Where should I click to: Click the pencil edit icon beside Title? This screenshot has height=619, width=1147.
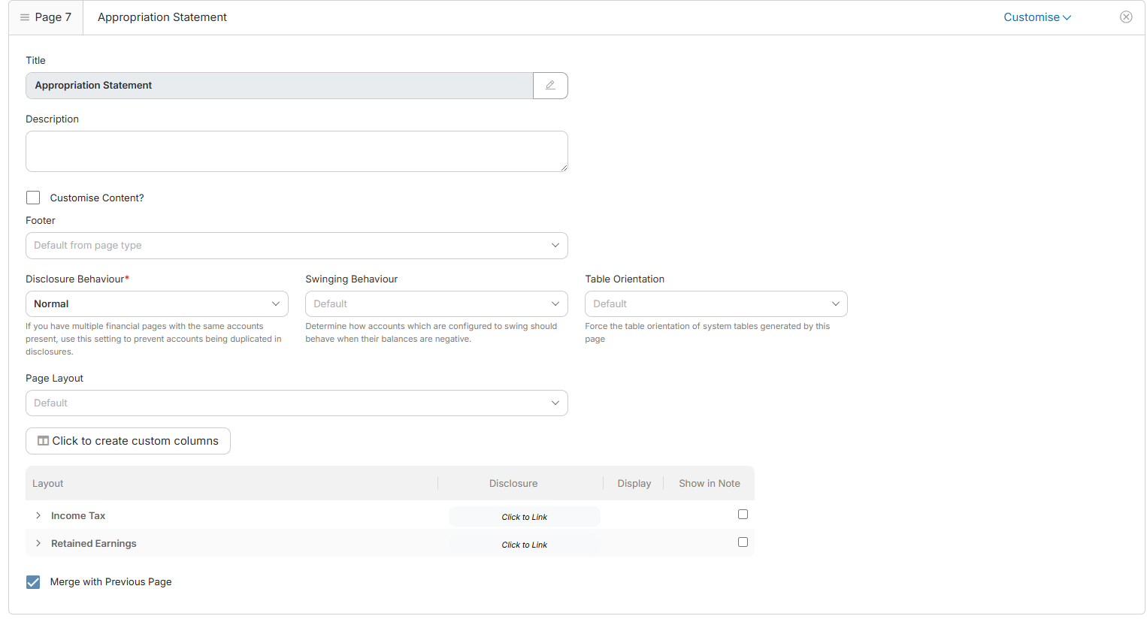(x=550, y=86)
